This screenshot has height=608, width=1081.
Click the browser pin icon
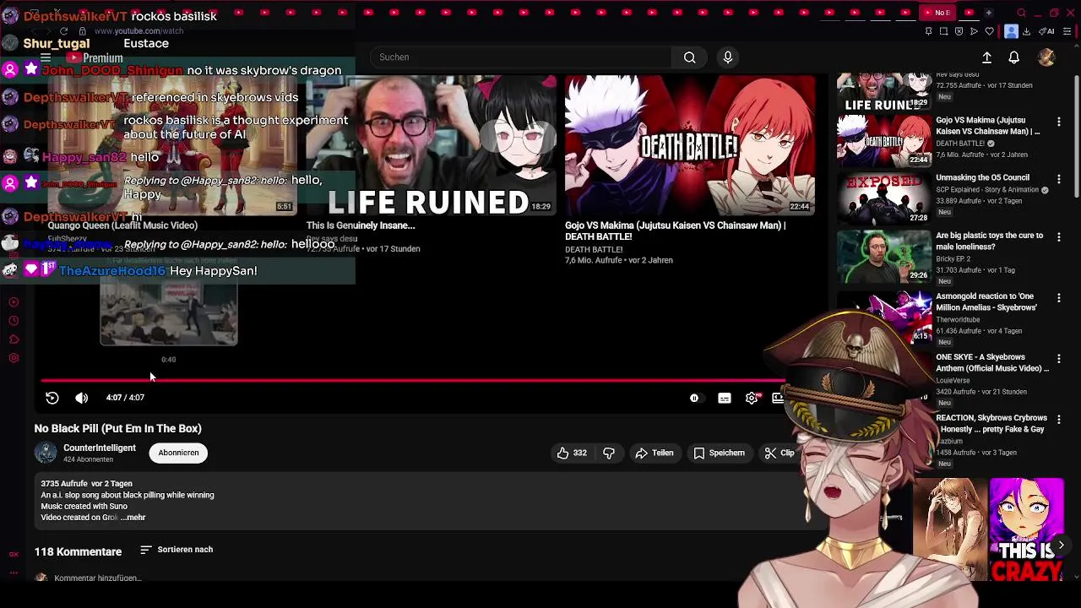928,31
